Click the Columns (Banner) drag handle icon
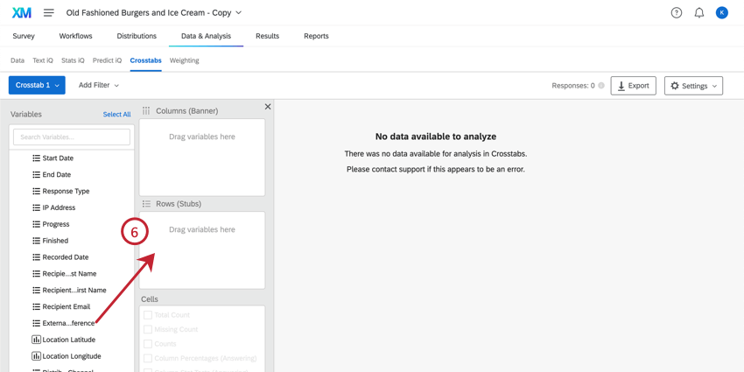 click(x=146, y=111)
